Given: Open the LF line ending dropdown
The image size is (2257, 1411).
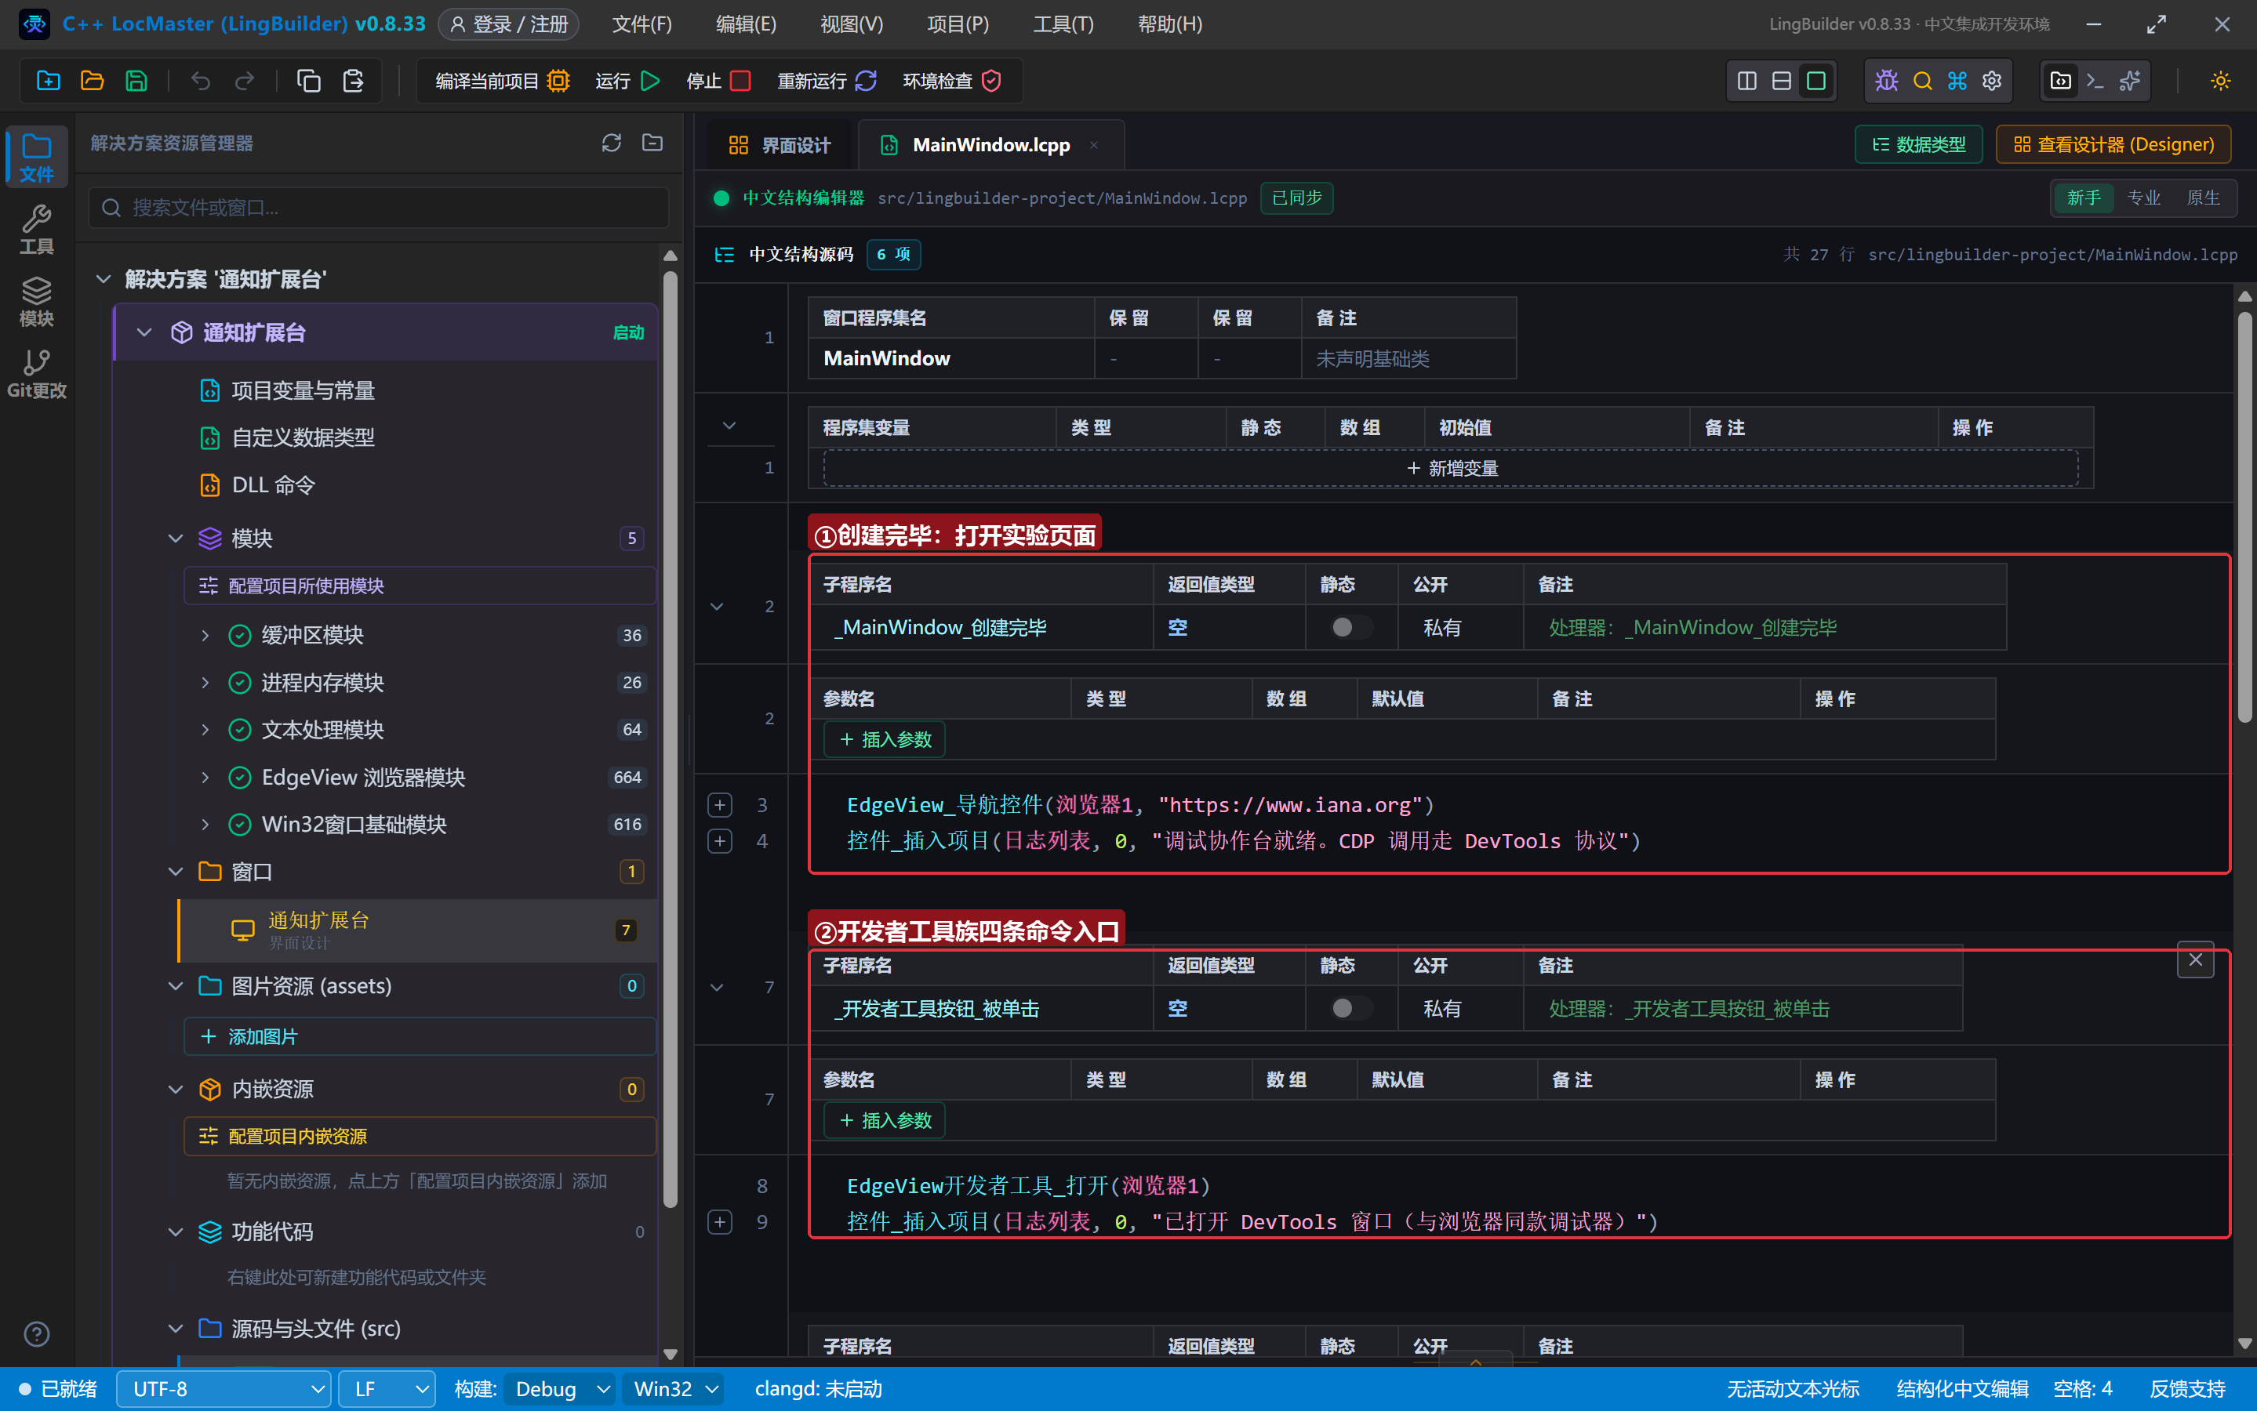Looking at the screenshot, I should click(x=387, y=1388).
